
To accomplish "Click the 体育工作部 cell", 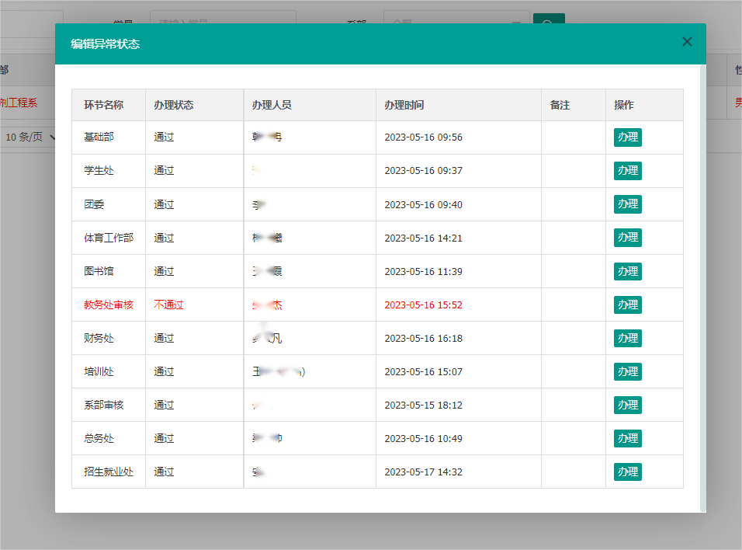I will (109, 238).
